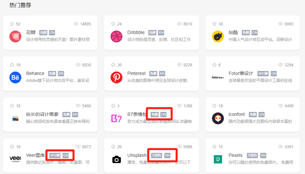Star the B7表情包 card
This screenshot has height=174, width=305.
click(x=113, y=106)
